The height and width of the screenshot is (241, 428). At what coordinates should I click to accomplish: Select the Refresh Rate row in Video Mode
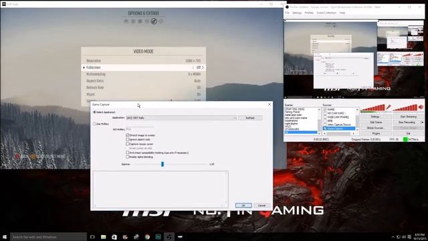click(x=144, y=88)
